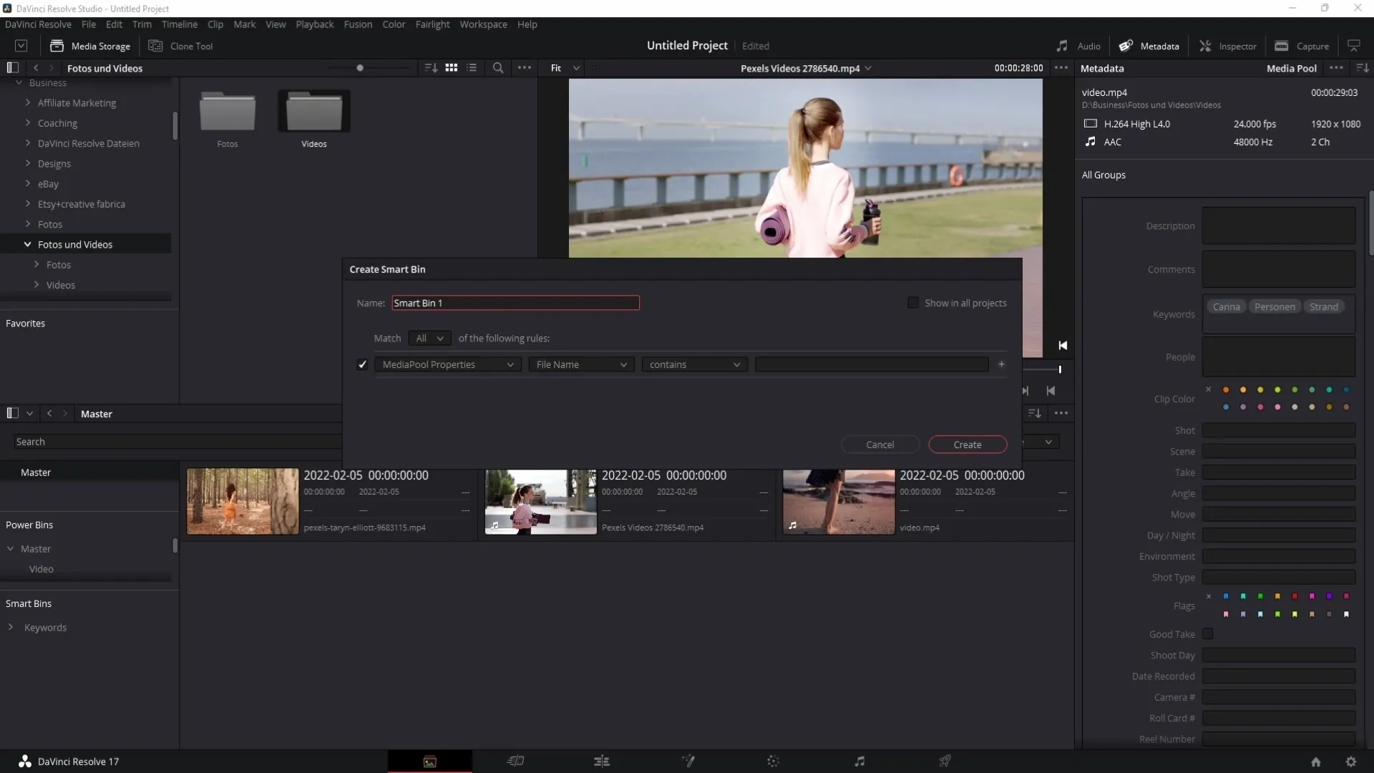Click the Color page icon
Viewport: 1374px width, 773px height.
773,761
